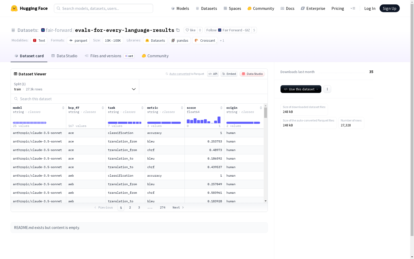Open the Spaces menu item
This screenshot has height=259, width=414.
[232, 8]
